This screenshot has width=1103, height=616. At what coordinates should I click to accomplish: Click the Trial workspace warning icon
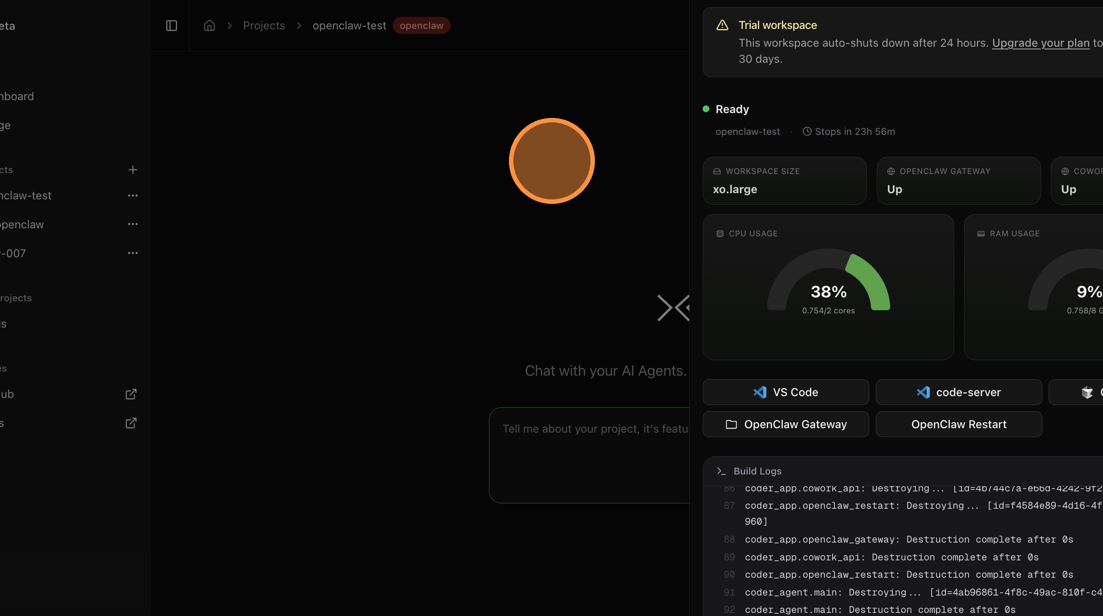(722, 25)
